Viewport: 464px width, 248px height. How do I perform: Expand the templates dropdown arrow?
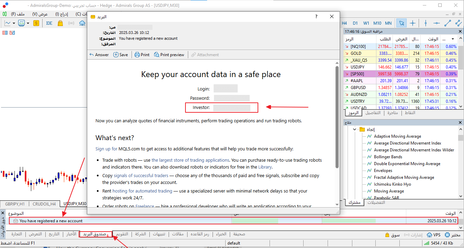(x=28, y=23)
